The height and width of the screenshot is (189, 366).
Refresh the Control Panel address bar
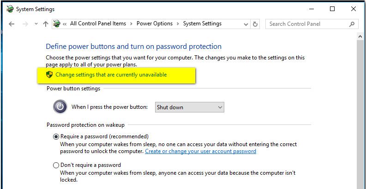click(255, 24)
